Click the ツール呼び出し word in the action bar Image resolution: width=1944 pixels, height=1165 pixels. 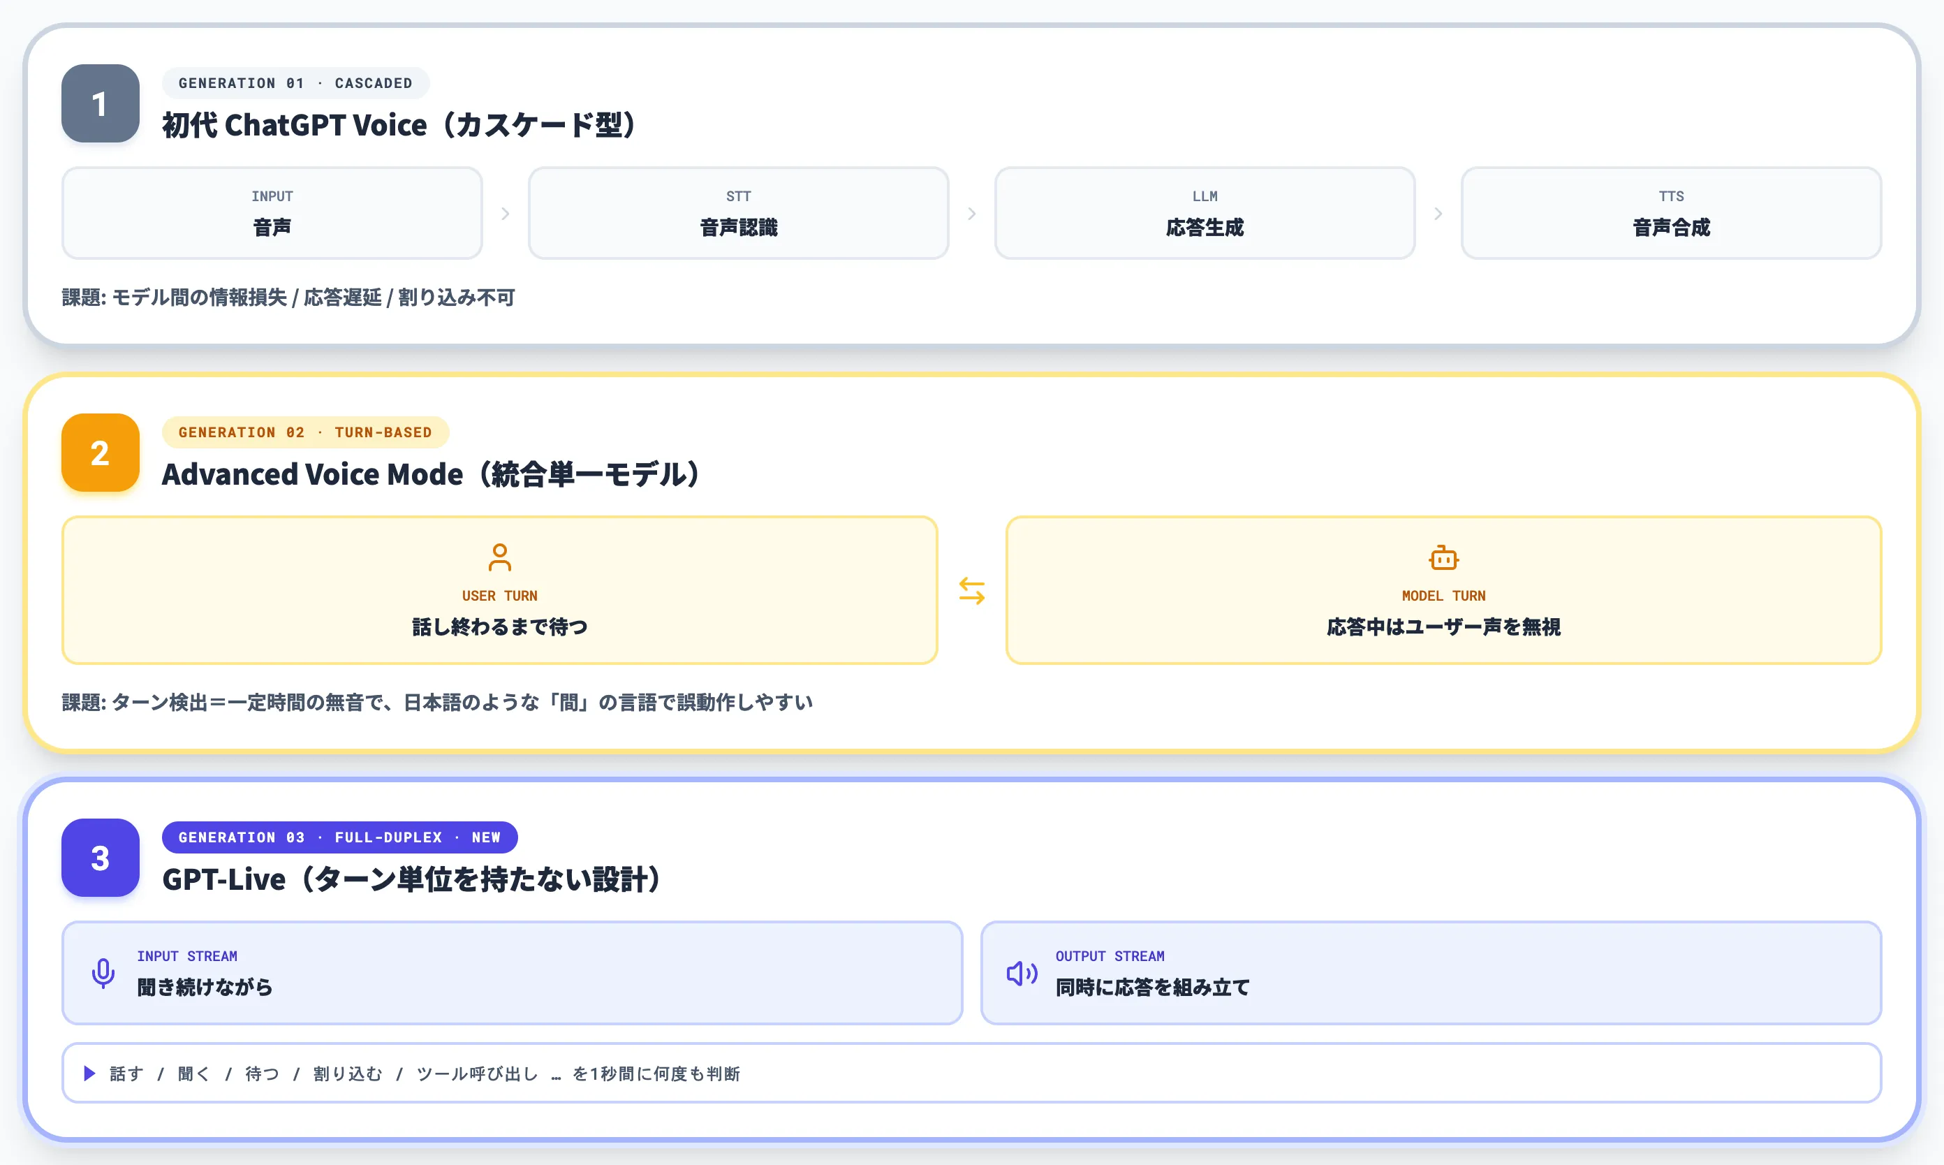(477, 1073)
